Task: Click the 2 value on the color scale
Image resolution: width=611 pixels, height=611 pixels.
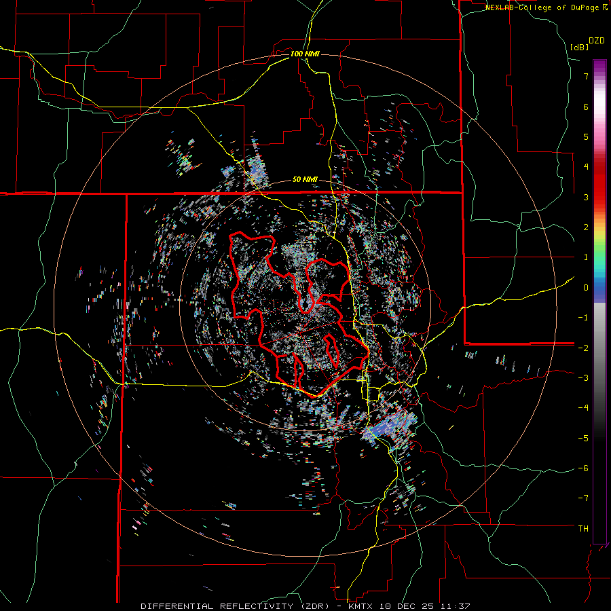Action: coord(586,227)
